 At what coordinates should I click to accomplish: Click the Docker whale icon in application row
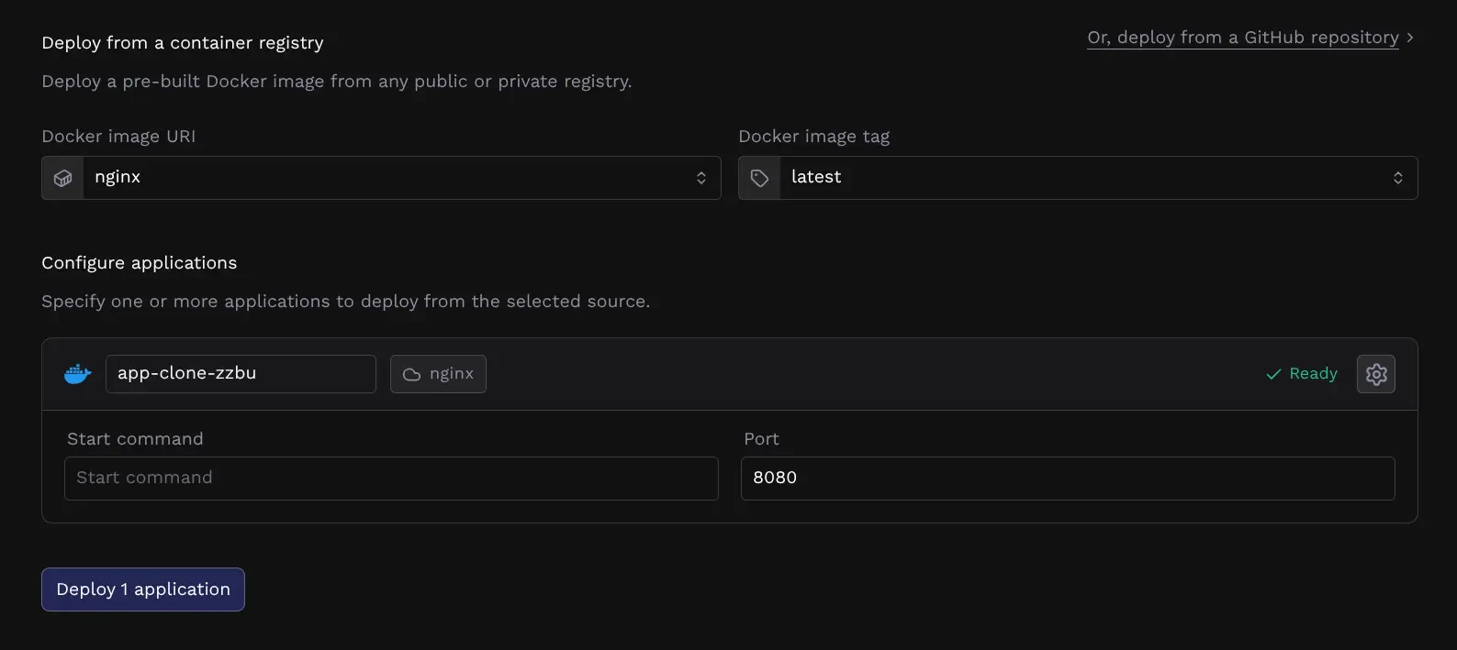point(77,373)
